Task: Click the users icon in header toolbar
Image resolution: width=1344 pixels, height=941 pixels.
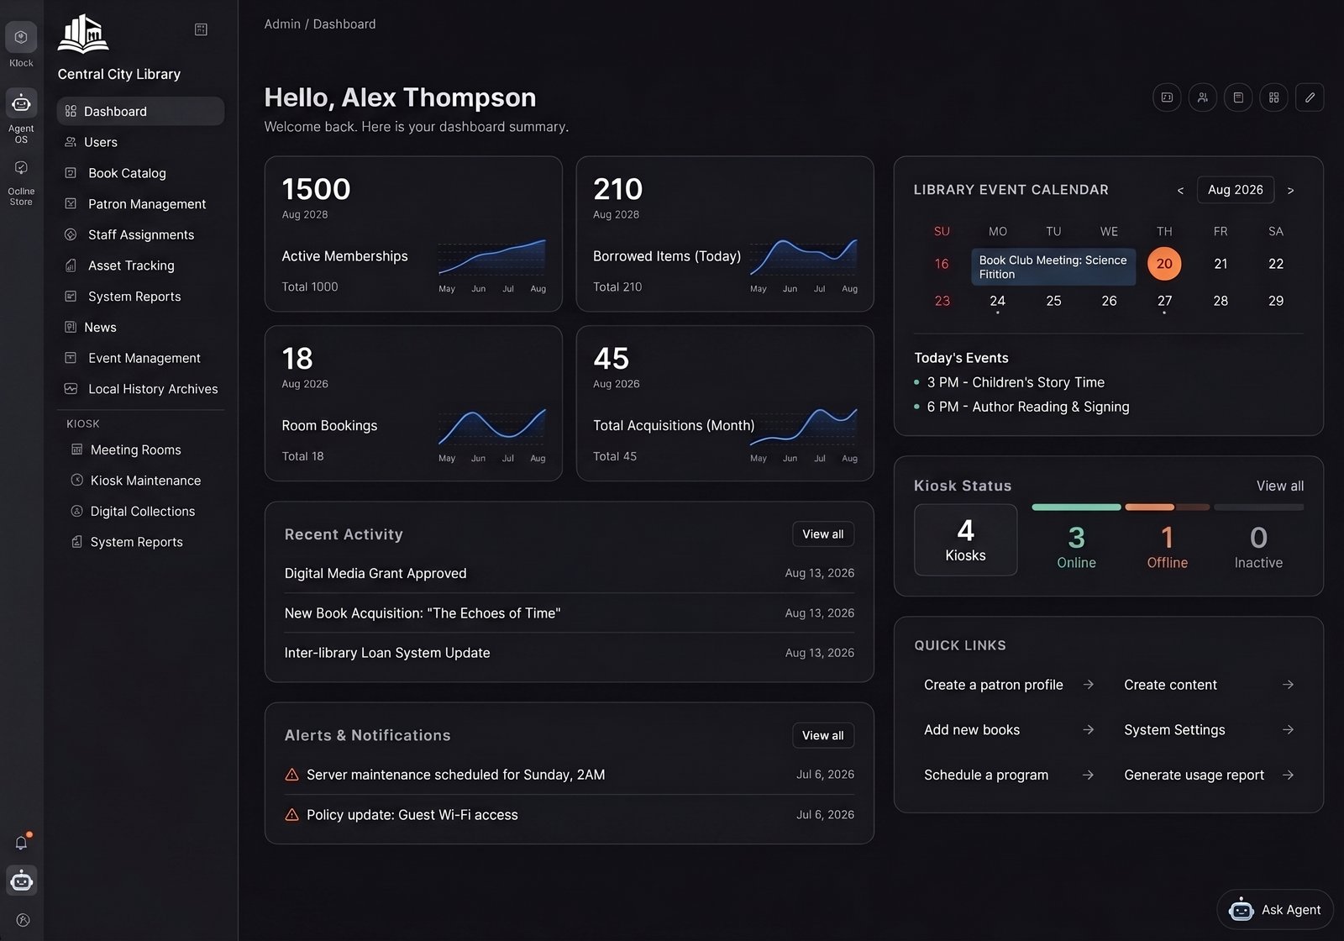Action: [x=1203, y=97]
